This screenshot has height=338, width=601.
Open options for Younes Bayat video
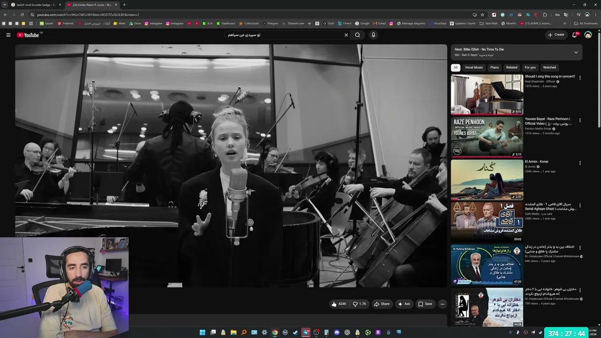click(x=580, y=120)
